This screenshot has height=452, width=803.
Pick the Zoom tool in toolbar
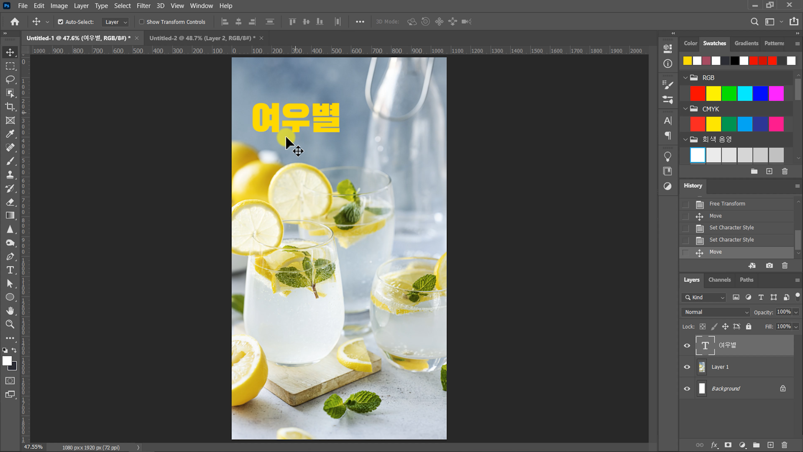coord(10,324)
